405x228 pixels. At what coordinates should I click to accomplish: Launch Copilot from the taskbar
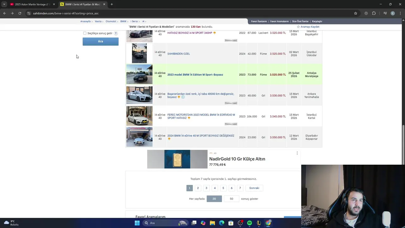pos(203,223)
